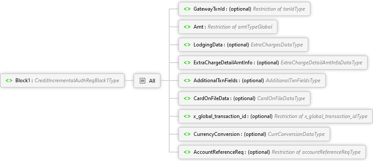This screenshot has height=161, width=373.
Task: Click the CurrConversionDataType type label
Action: pyautogui.click(x=296, y=134)
